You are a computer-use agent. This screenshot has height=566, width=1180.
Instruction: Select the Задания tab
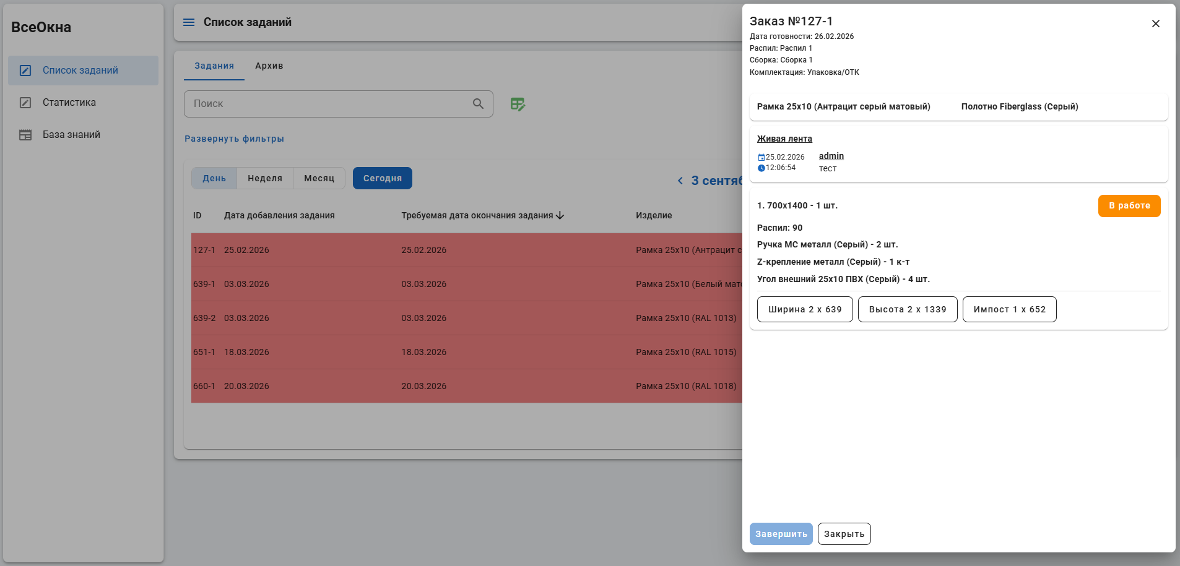point(214,66)
